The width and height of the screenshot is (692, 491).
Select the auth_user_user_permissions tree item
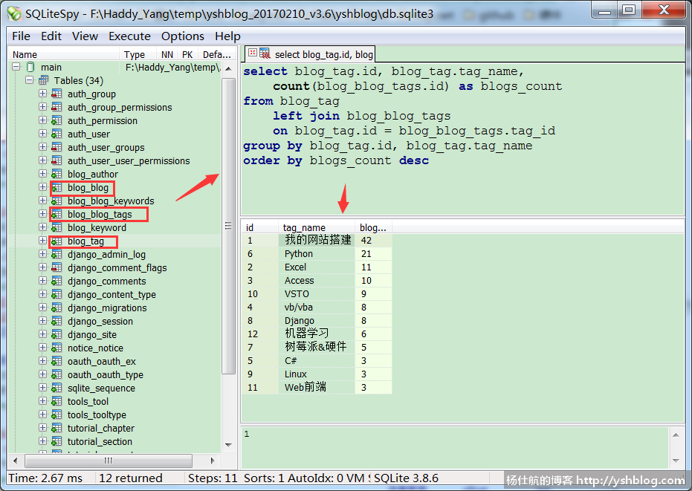click(x=129, y=160)
